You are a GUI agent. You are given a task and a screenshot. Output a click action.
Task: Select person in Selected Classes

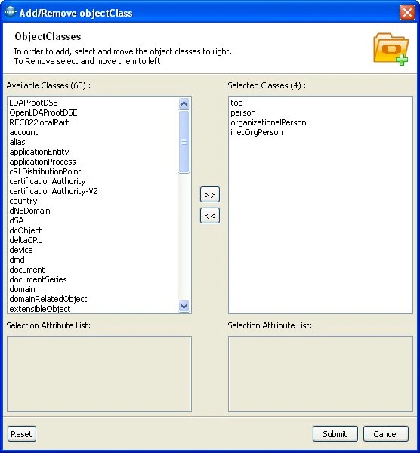pyautogui.click(x=243, y=112)
